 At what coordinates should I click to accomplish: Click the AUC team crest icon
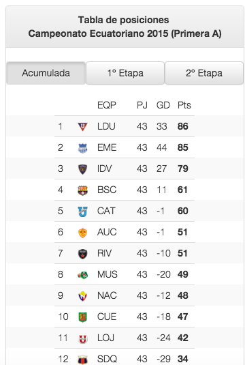click(x=82, y=233)
